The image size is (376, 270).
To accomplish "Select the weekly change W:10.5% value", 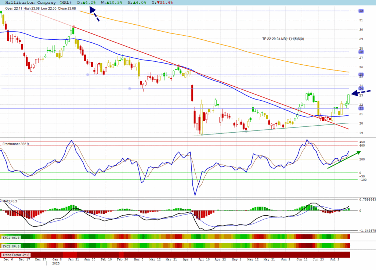I will tap(112, 3).
